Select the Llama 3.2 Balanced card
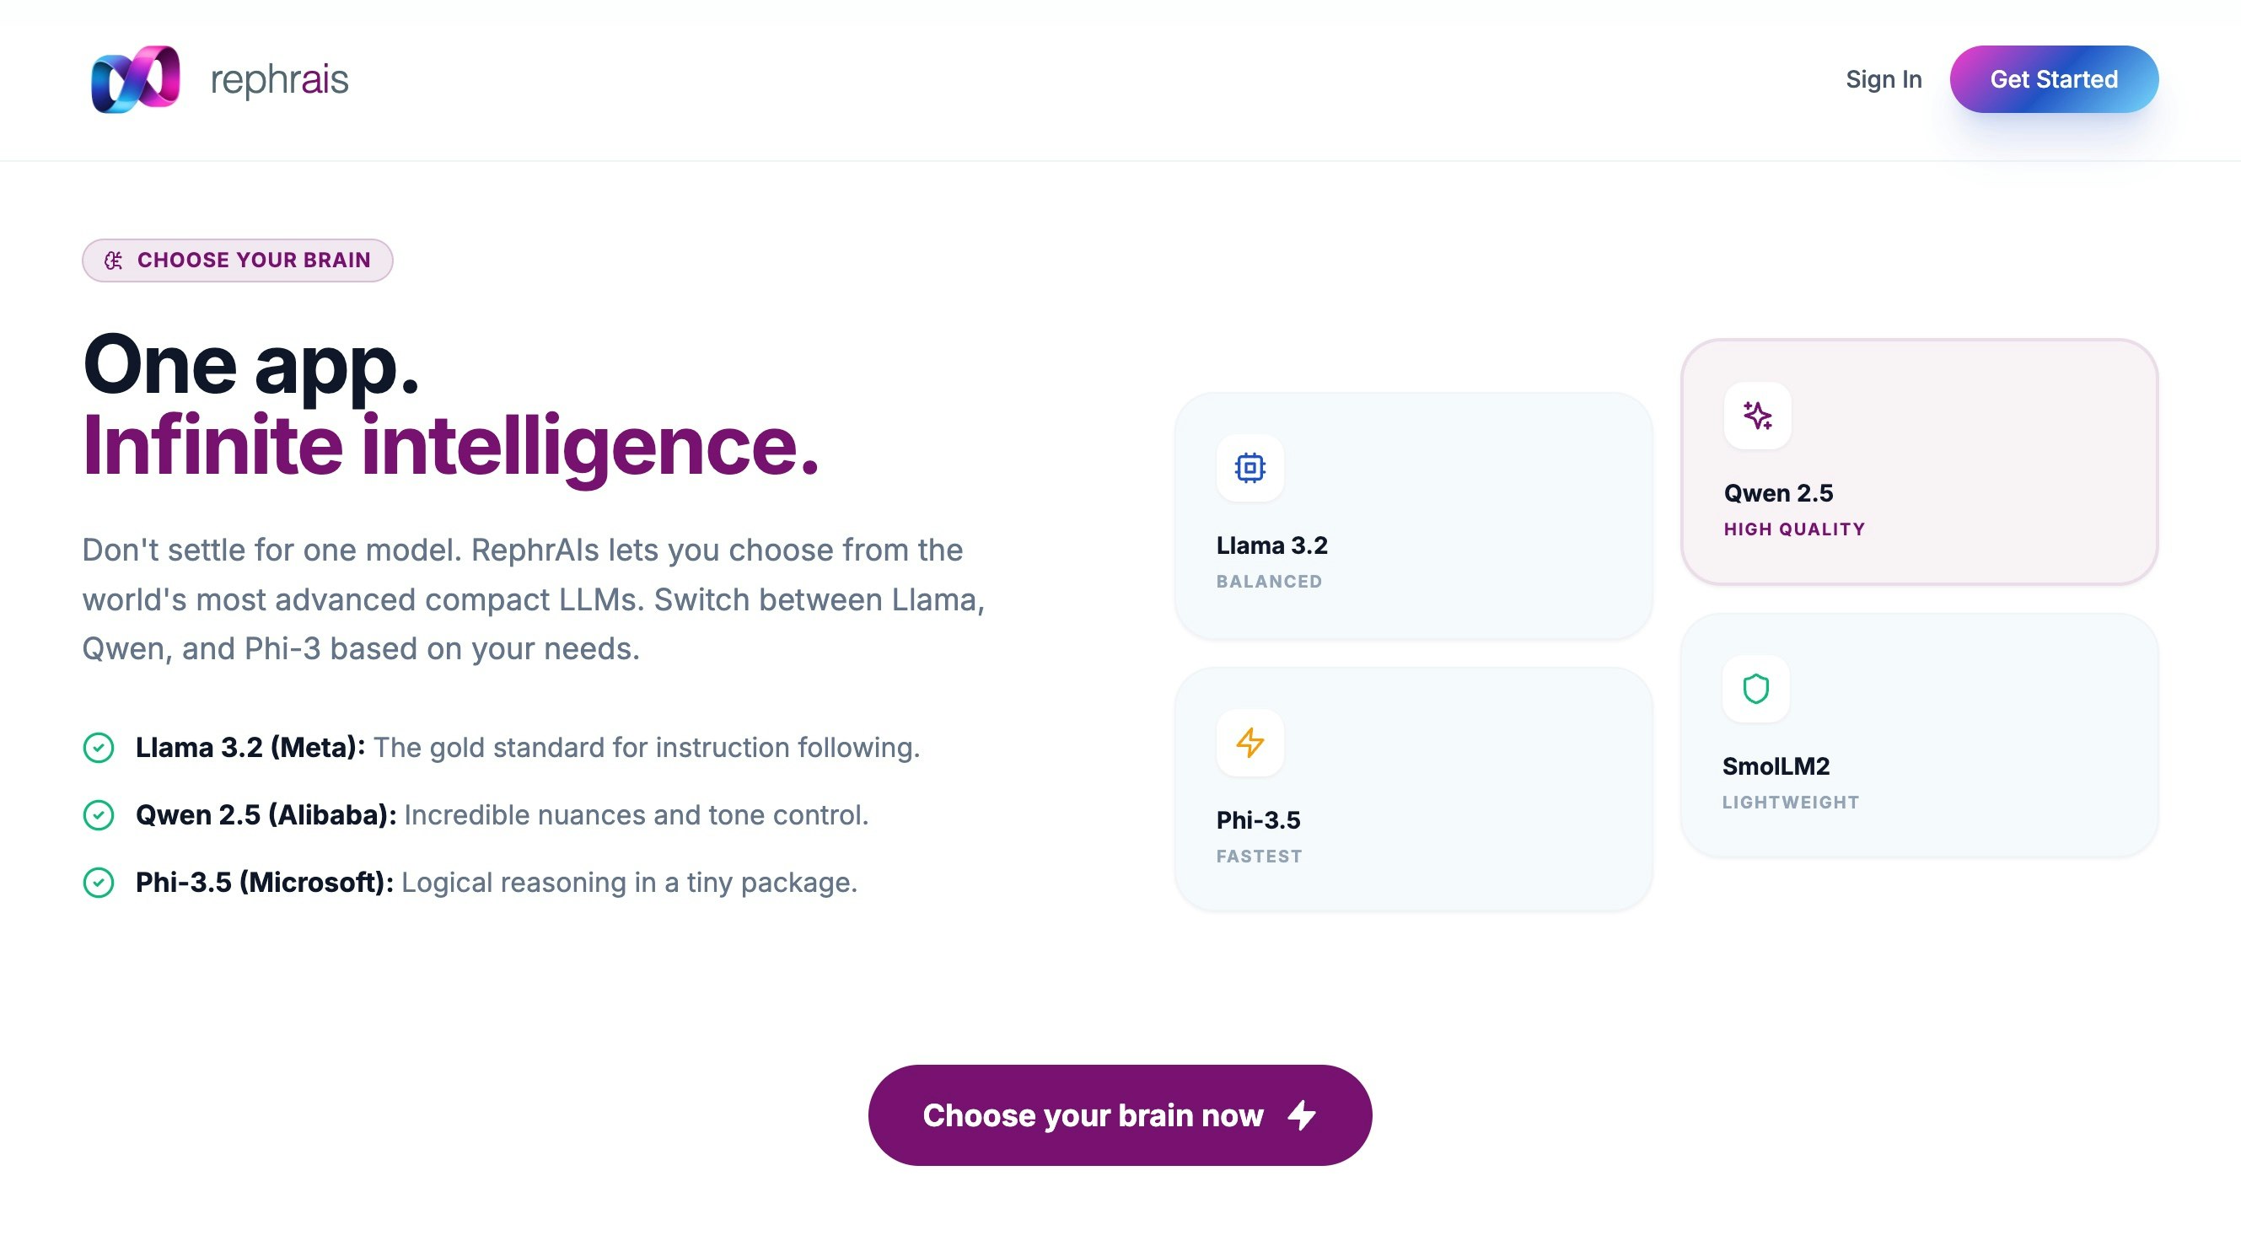 (x=1413, y=516)
